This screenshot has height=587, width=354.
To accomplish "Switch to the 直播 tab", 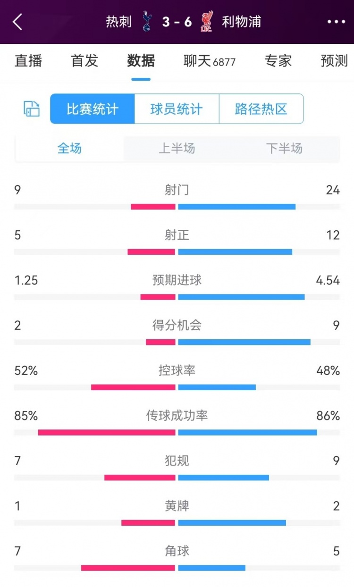I will pyautogui.click(x=28, y=61).
